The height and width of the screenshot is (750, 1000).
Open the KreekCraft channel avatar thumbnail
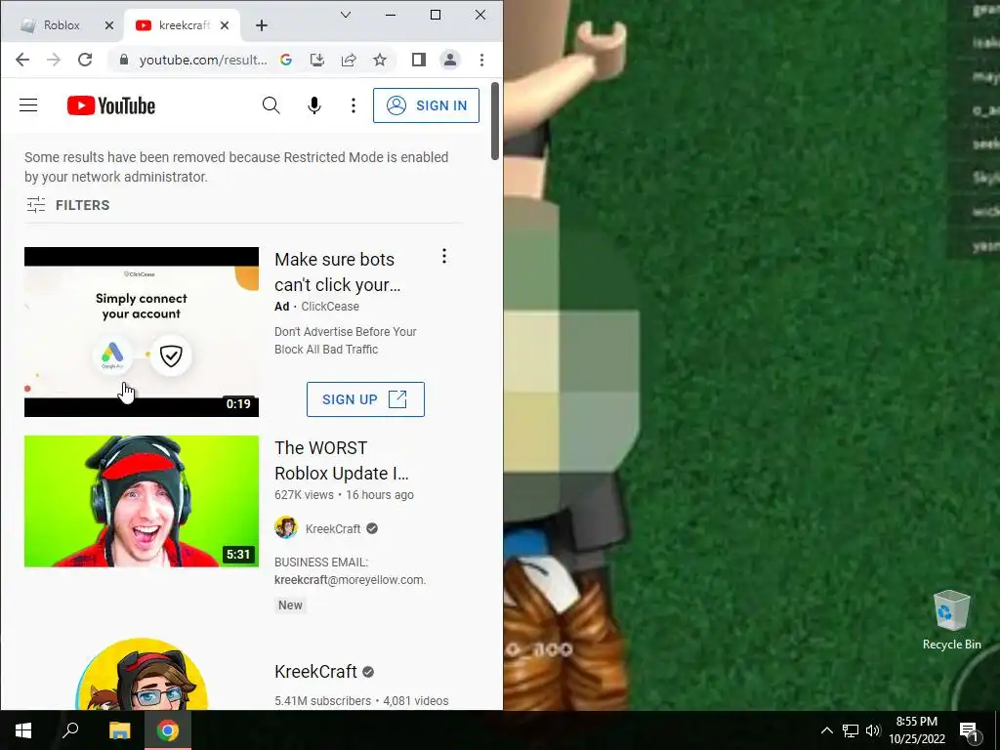coord(142,674)
